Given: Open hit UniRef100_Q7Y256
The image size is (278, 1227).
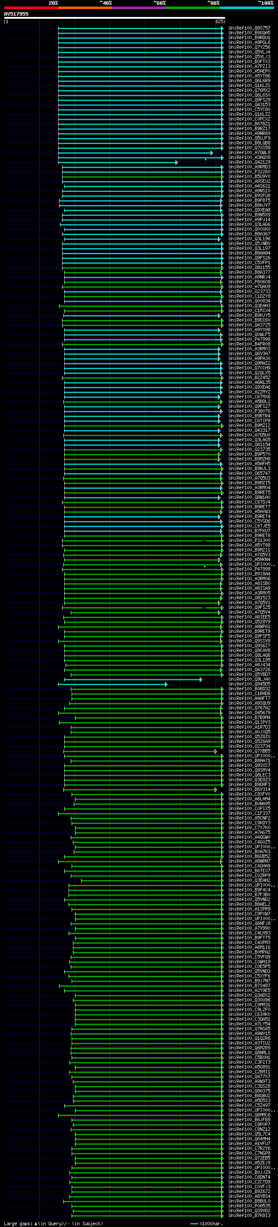Looking at the screenshot, I should pos(249,47).
